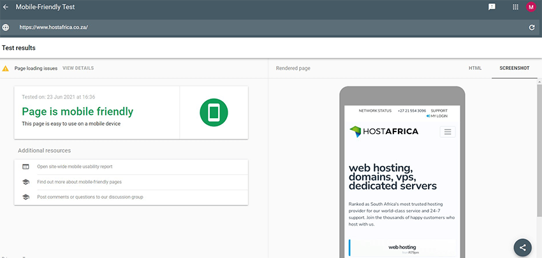Open the Google apps grid

point(515,7)
